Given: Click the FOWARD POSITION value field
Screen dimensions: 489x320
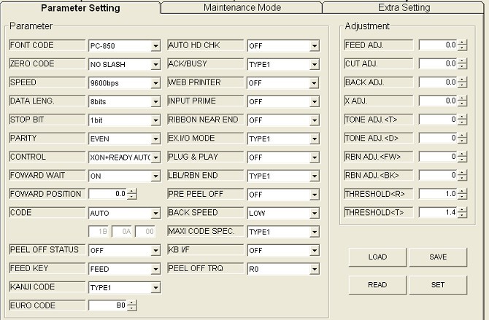Looking at the screenshot, I should [x=107, y=194].
